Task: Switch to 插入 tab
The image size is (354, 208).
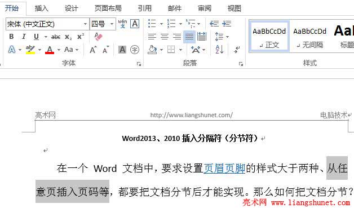Action: coord(42,8)
